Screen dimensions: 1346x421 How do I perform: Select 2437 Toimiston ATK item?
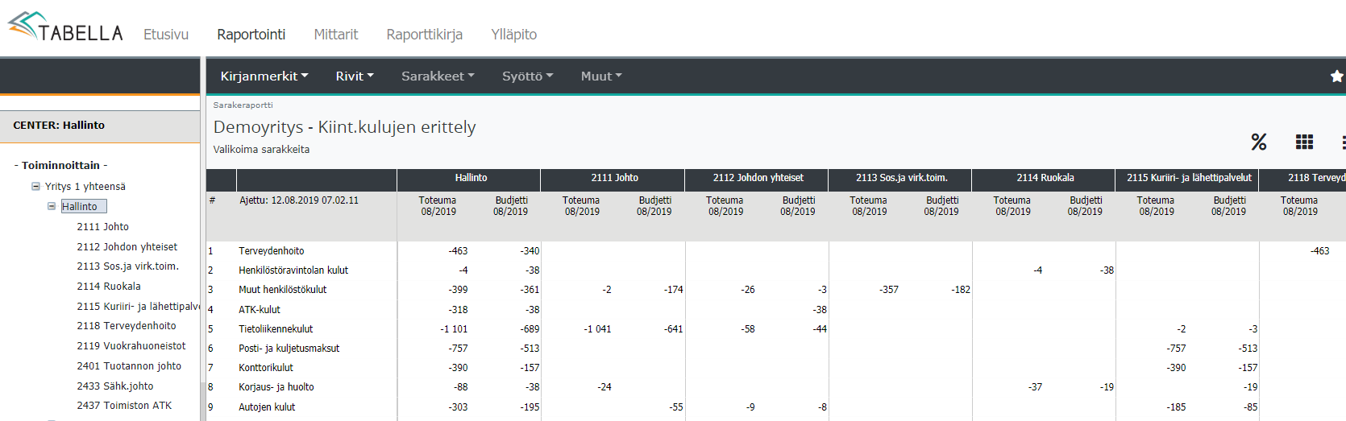tap(124, 406)
